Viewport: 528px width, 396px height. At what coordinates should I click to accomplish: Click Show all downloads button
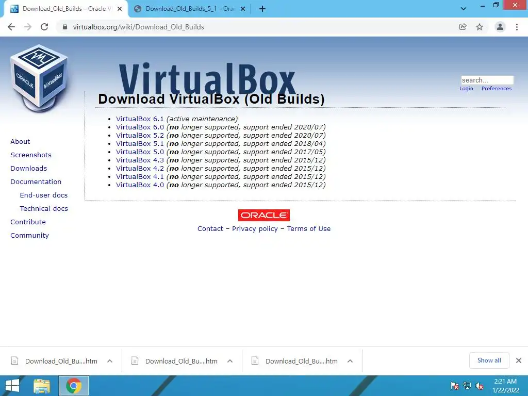point(489,360)
